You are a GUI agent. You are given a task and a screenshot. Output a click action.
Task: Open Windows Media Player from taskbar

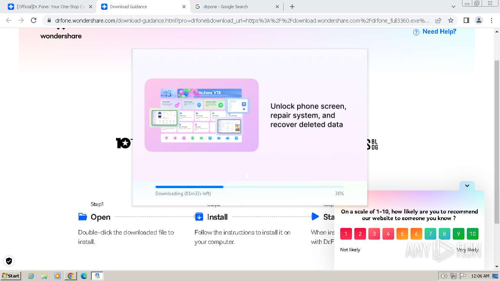click(x=57, y=276)
